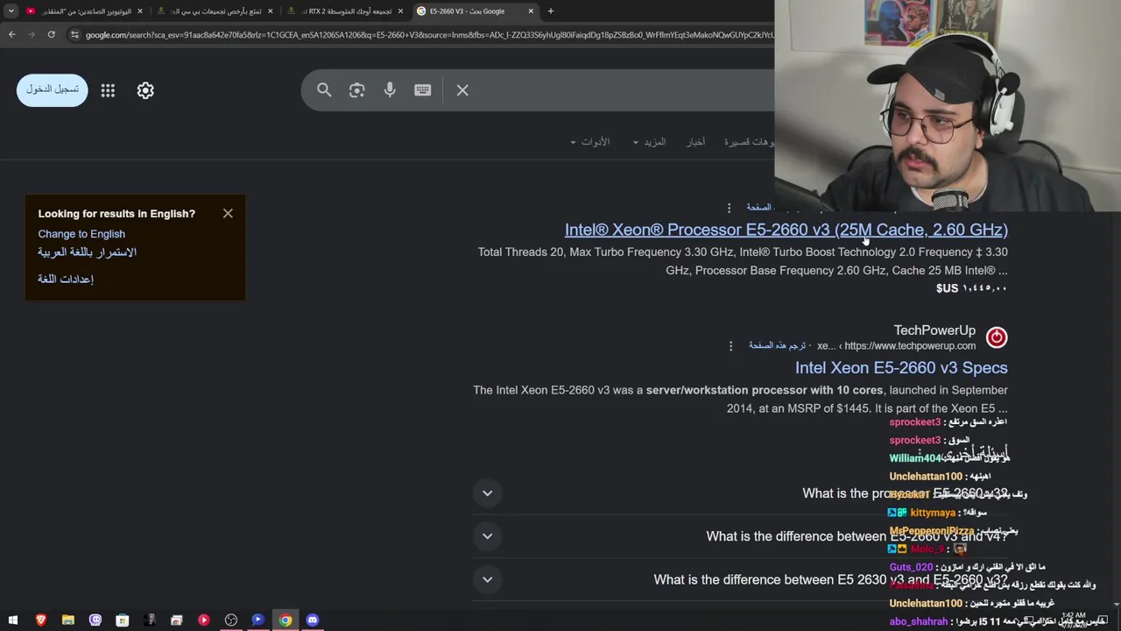Viewport: 1121px width, 631px height.
Task: Open three-dot menu beside Intel result
Action: 729,208
